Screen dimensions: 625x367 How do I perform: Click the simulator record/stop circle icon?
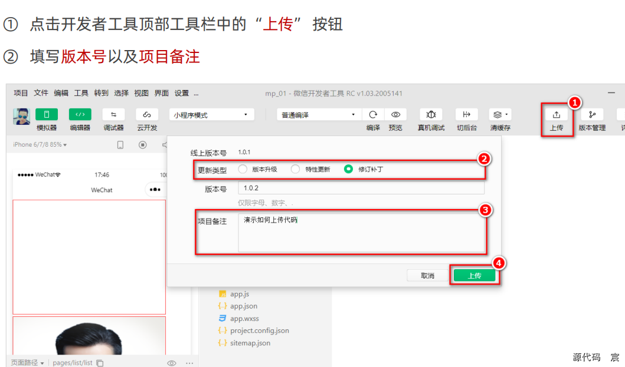coord(142,145)
